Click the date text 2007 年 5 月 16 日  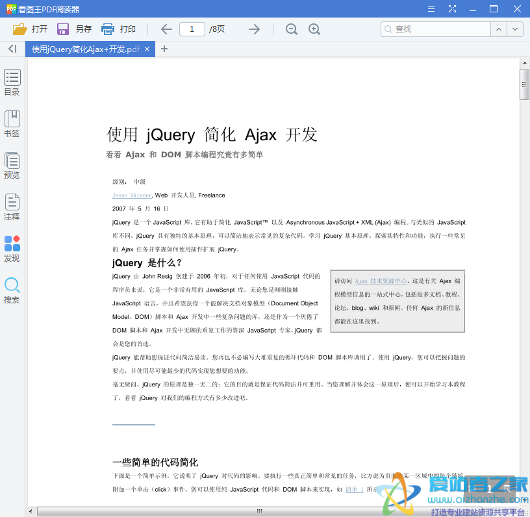pyautogui.click(x=140, y=209)
